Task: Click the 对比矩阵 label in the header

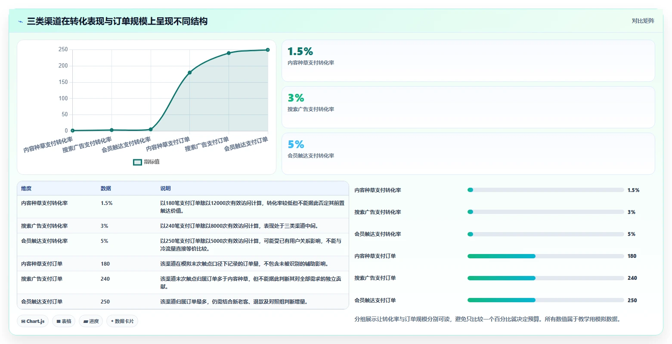Action: (x=643, y=21)
